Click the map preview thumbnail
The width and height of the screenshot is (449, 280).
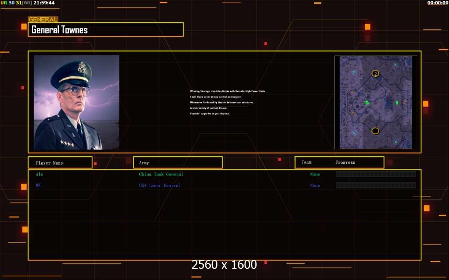coord(376,102)
